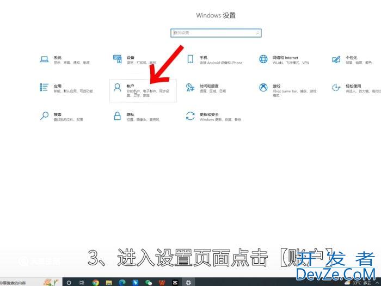381x286 pixels.
Task: Click the Settings gear on the taskbar
Action: (188, 283)
